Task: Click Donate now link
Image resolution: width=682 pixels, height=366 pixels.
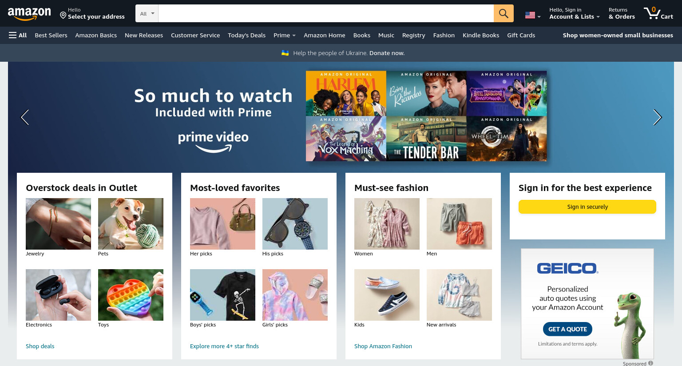Action: point(387,53)
